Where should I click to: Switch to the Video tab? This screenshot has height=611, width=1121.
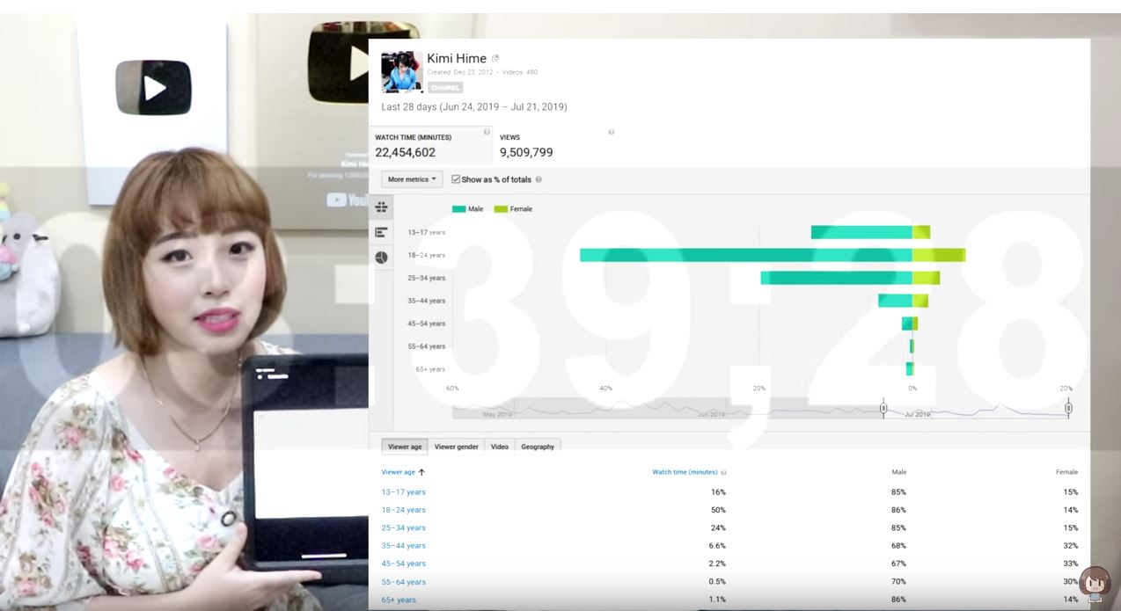click(500, 447)
